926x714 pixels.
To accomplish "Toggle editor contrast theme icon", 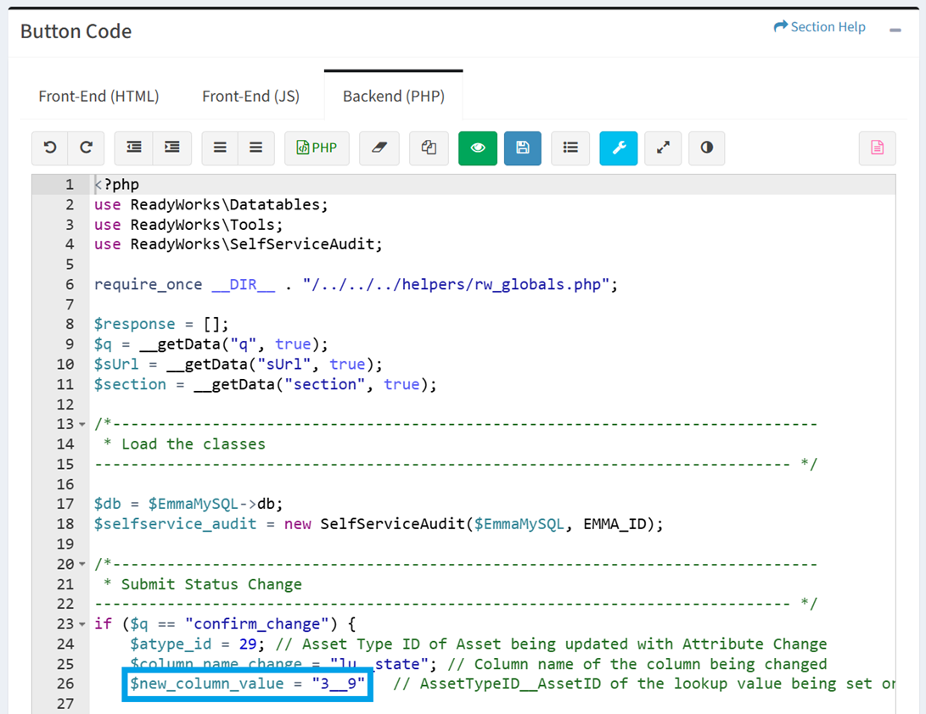I will (x=707, y=148).
